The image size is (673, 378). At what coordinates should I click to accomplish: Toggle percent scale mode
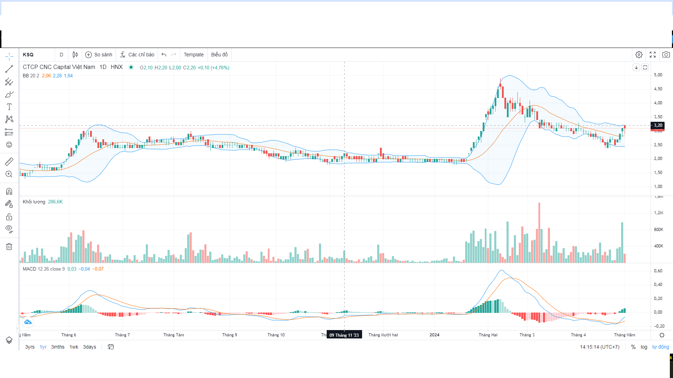(633, 347)
